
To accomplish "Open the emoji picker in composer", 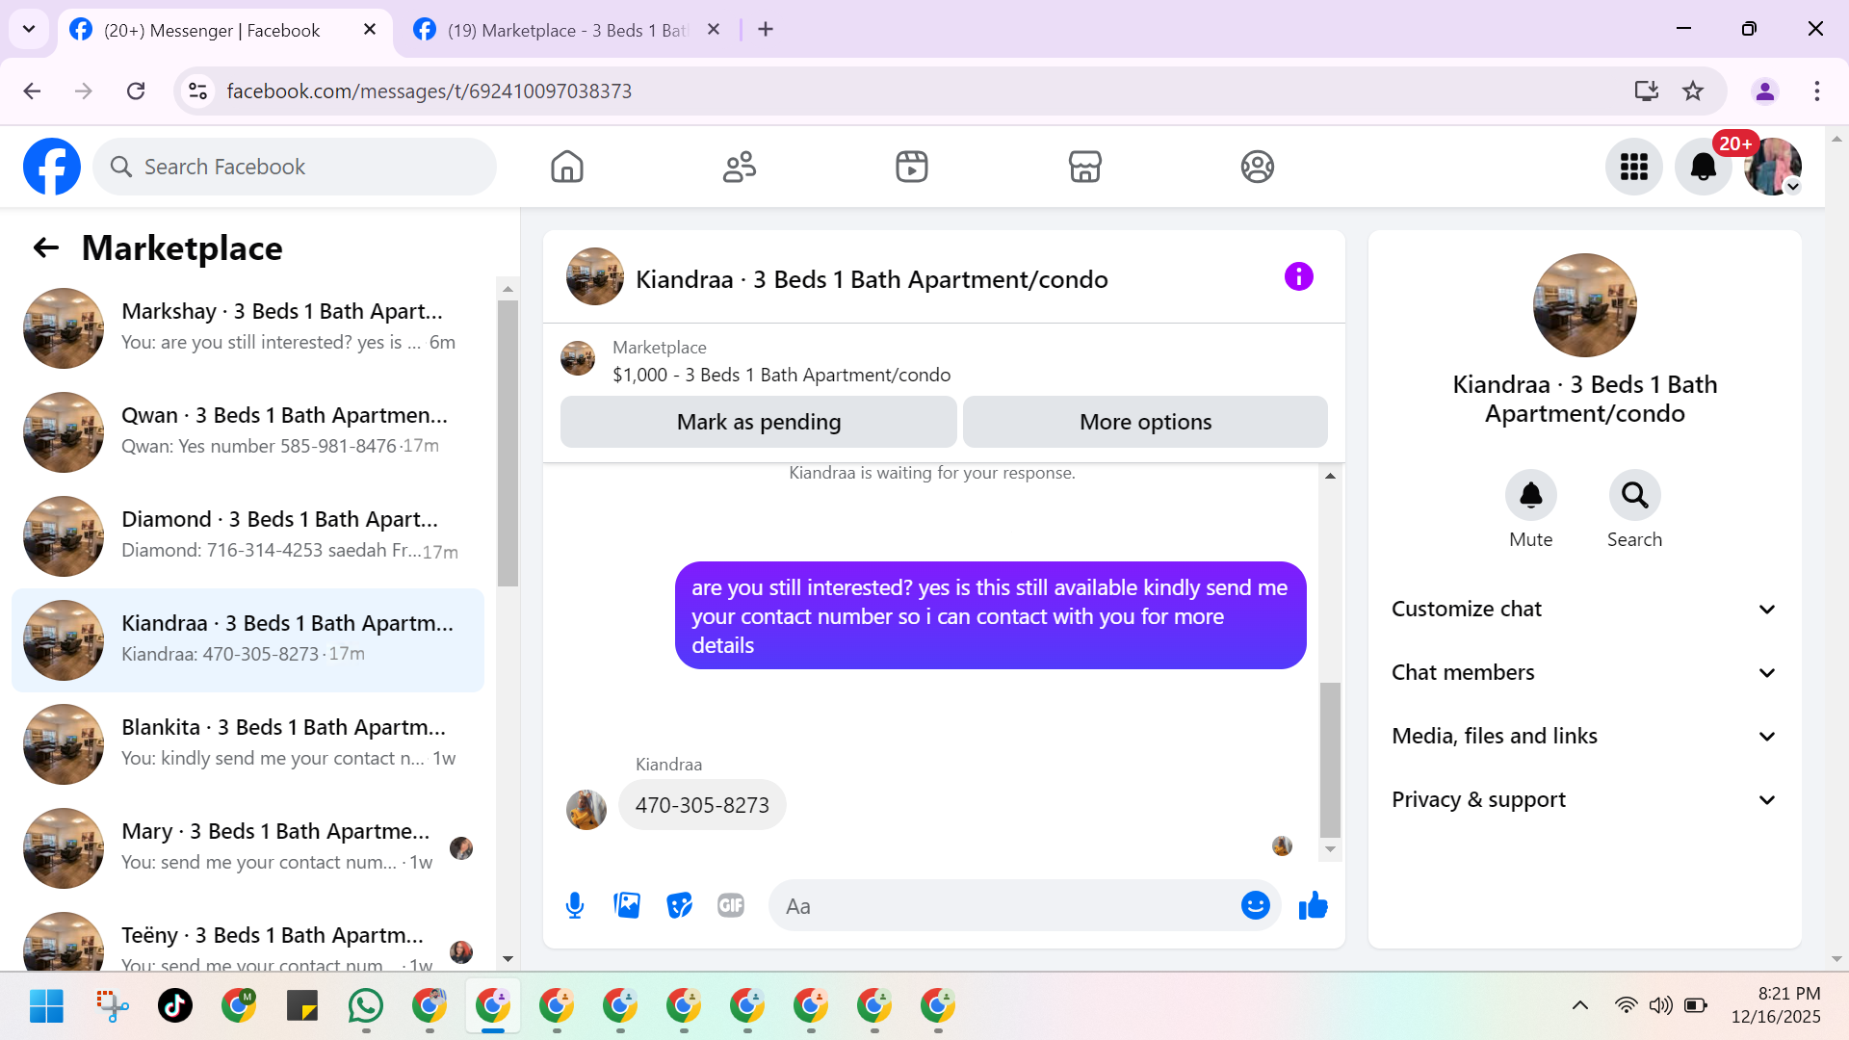I will (x=1256, y=906).
